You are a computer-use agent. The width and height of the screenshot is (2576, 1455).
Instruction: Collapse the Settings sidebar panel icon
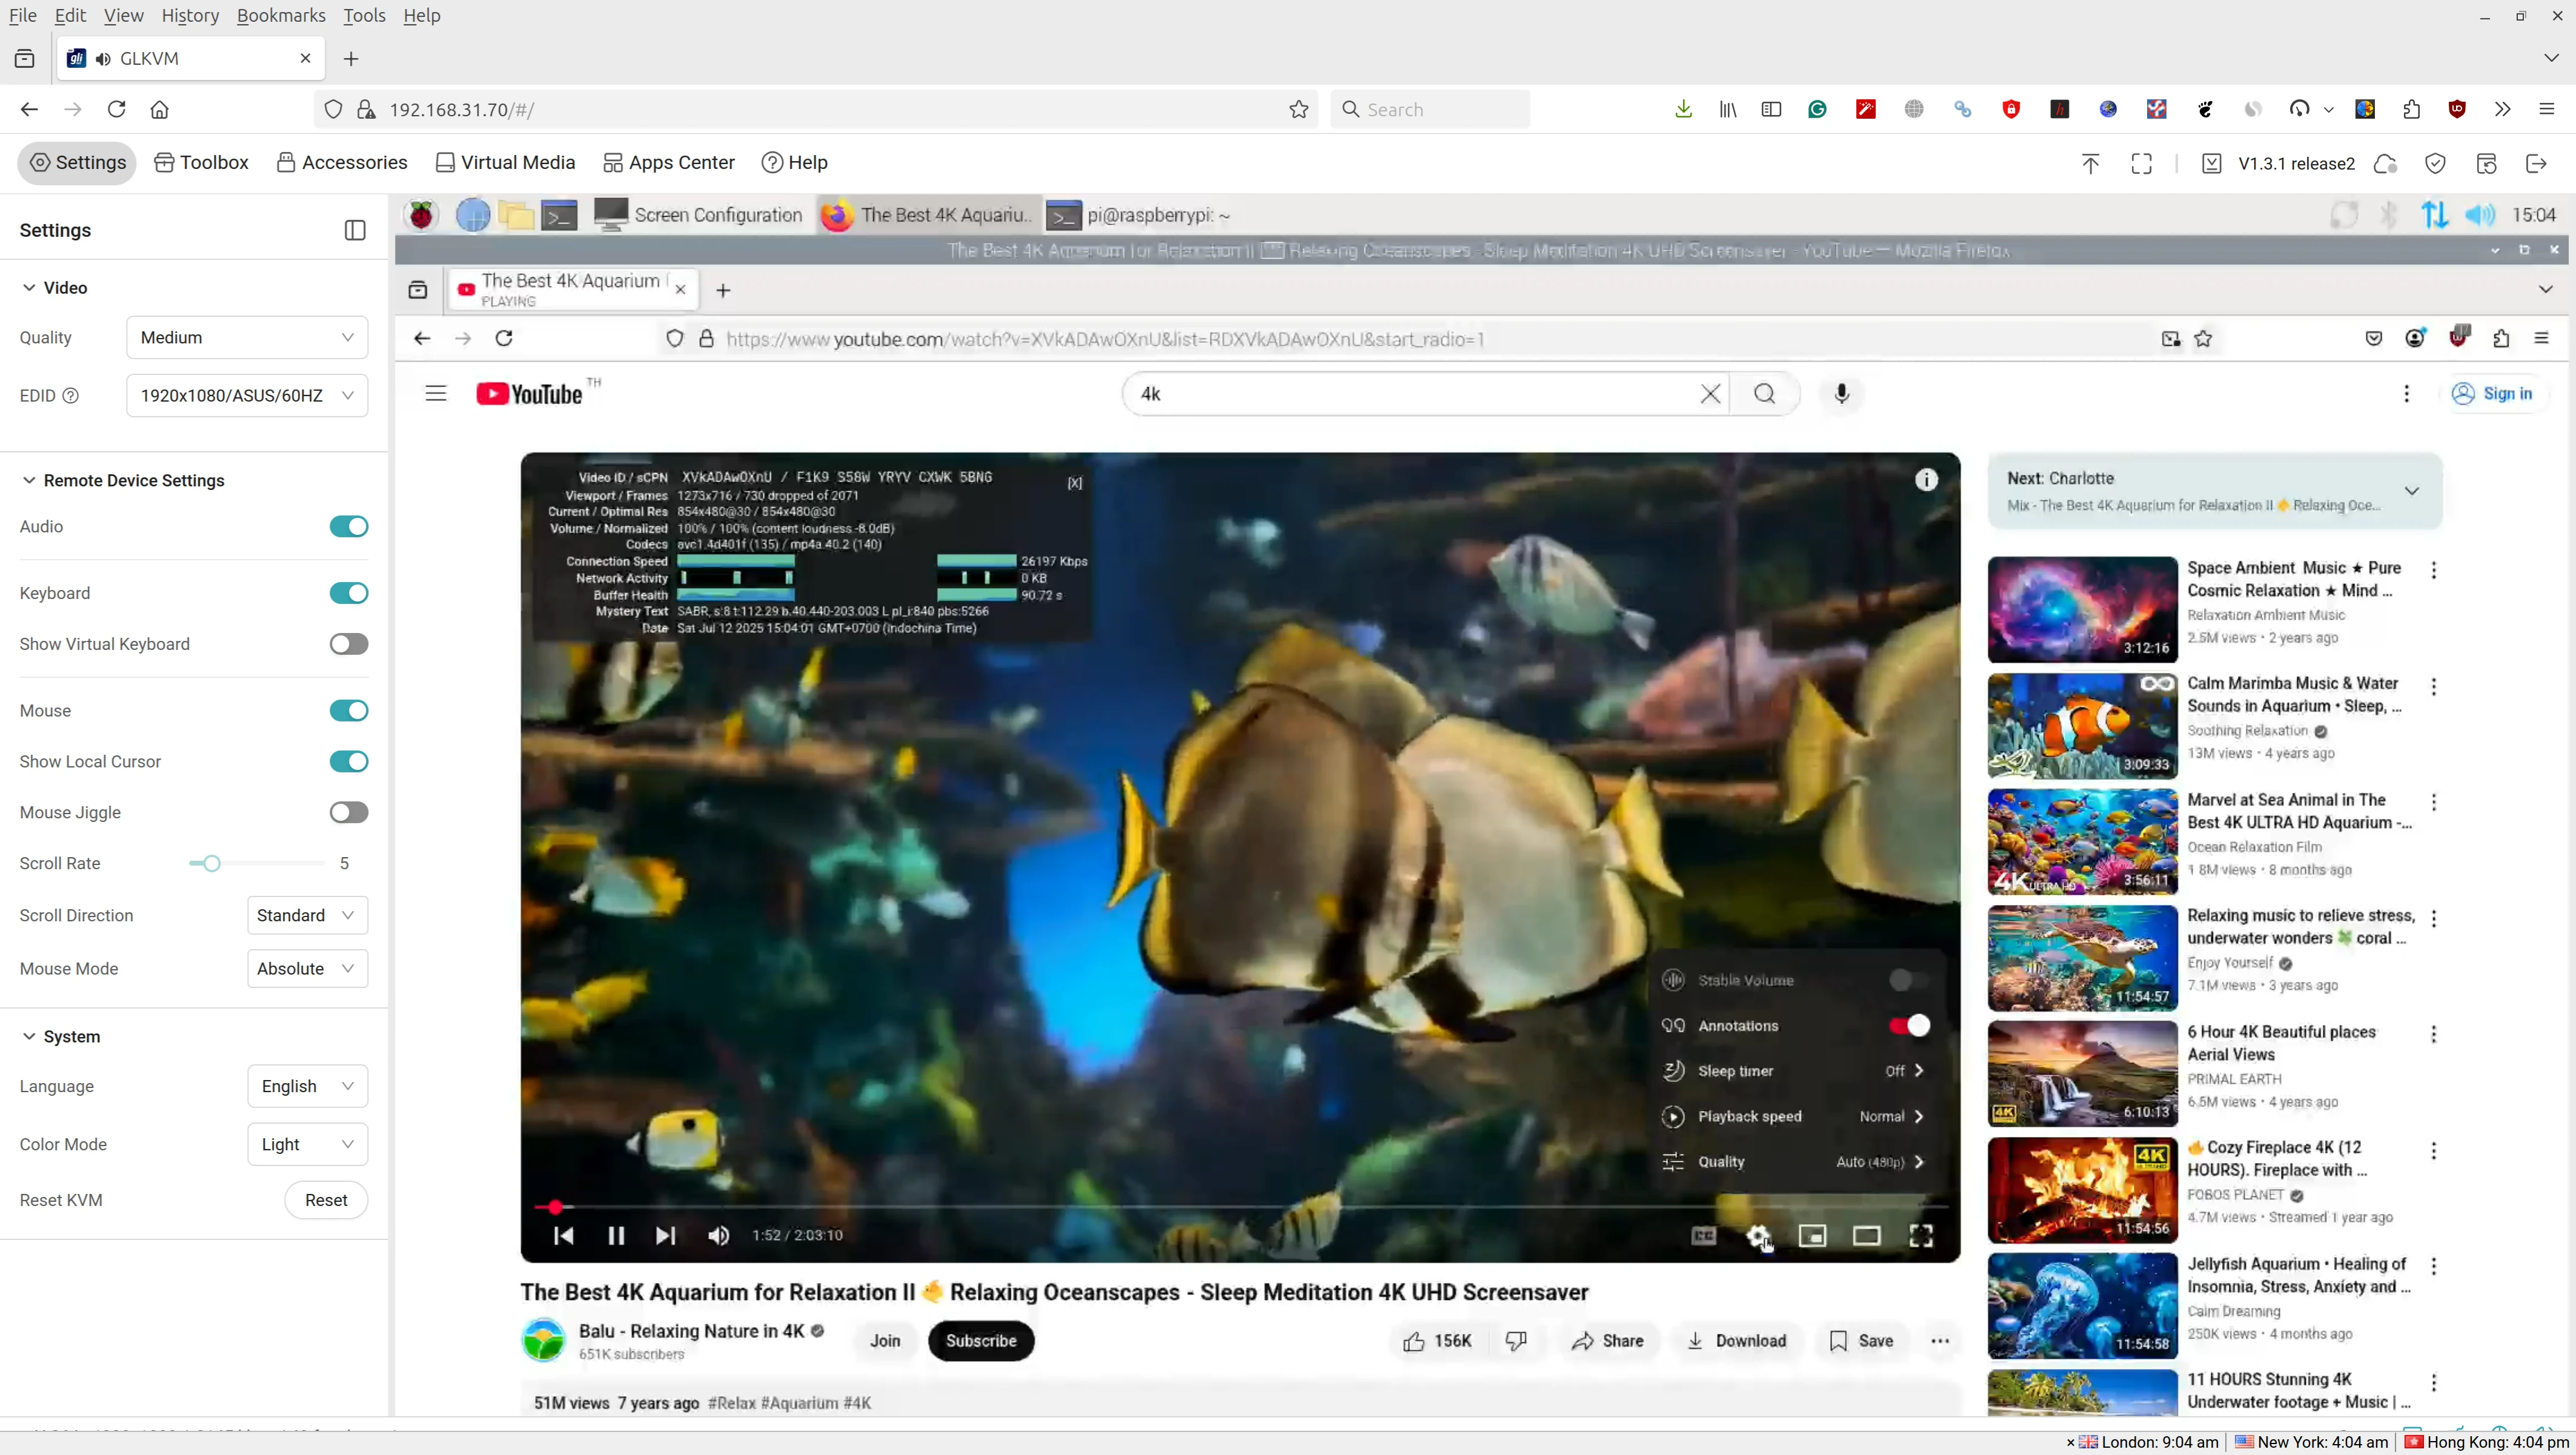tap(355, 230)
